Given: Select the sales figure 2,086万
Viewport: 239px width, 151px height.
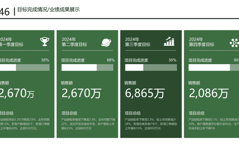Looking at the screenshot, I should [x=208, y=93].
